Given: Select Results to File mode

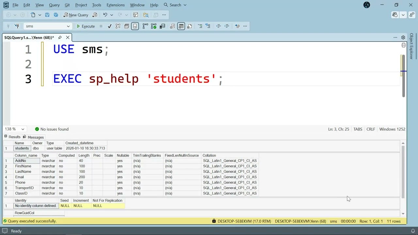Looking at the screenshot, I should (x=190, y=26).
